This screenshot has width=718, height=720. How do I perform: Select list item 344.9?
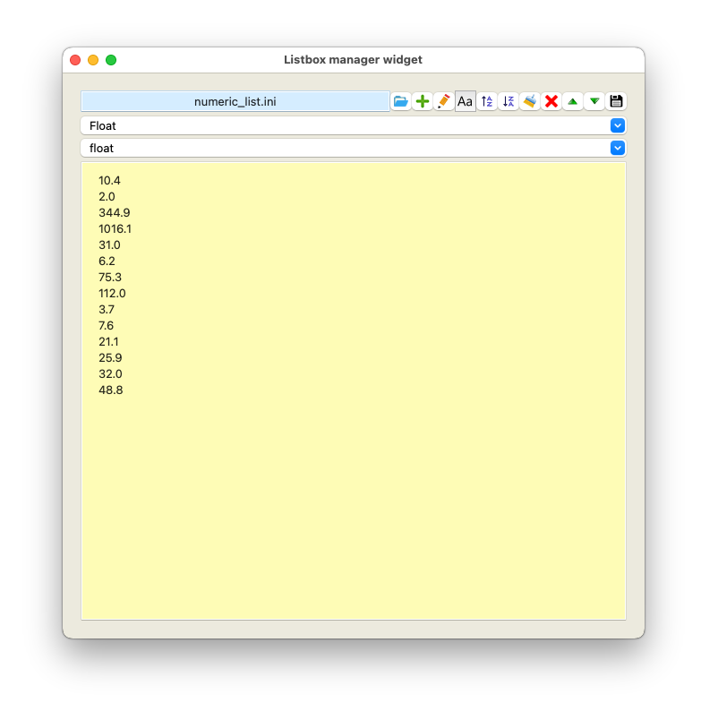click(x=114, y=212)
